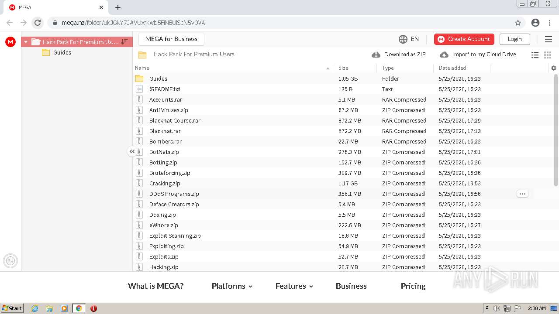Open the Business menu item
The width and height of the screenshot is (559, 314).
351,286
